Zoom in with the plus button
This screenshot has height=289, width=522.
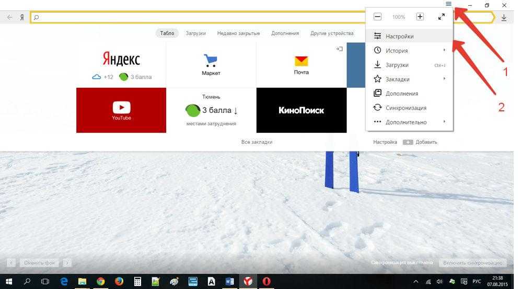(x=420, y=17)
